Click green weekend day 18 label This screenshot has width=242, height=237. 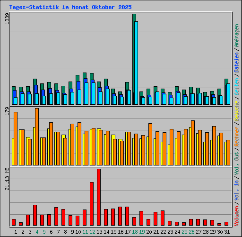click(135, 232)
